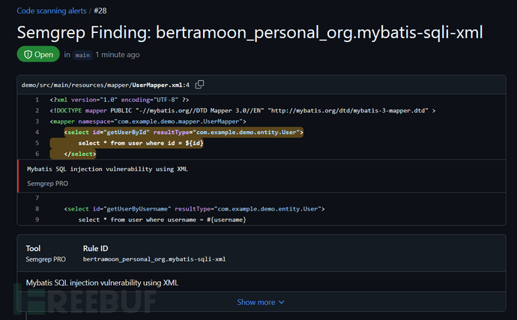Click Semgrep PRO under the Tool heading
Viewport: 517px width, 320px height.
(46, 259)
